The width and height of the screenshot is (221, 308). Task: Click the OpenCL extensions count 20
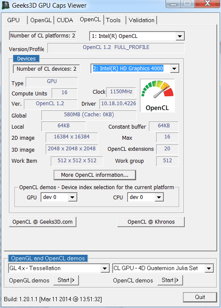click(167, 149)
